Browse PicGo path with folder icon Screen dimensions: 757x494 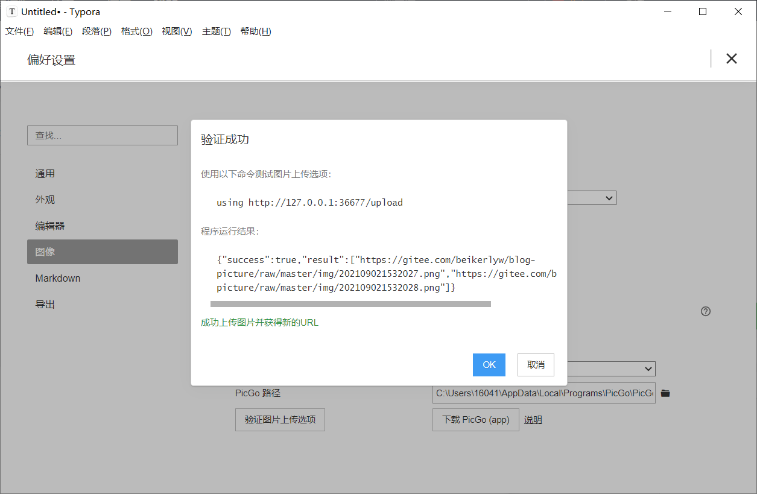click(665, 393)
